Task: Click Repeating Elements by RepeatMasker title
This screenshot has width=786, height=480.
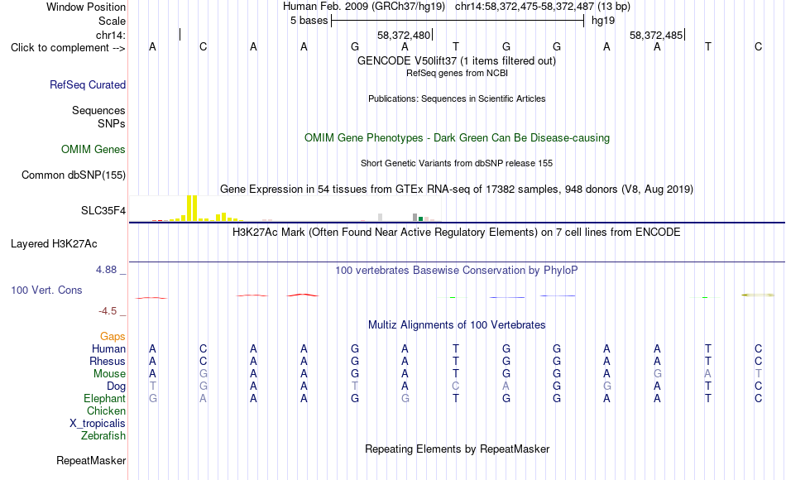Action: coord(457,449)
